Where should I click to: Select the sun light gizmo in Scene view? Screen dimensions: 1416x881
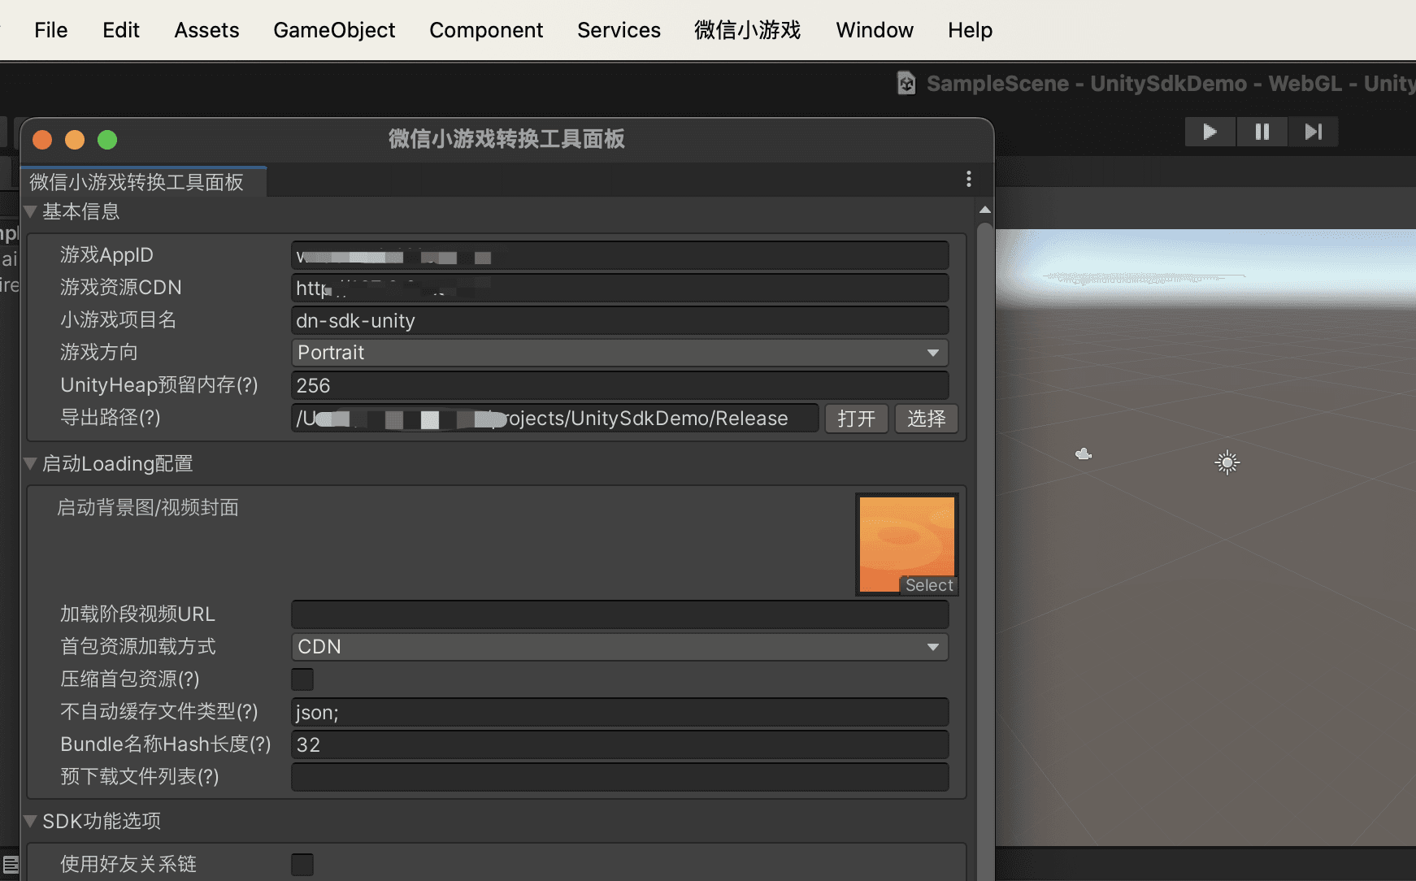(1227, 462)
